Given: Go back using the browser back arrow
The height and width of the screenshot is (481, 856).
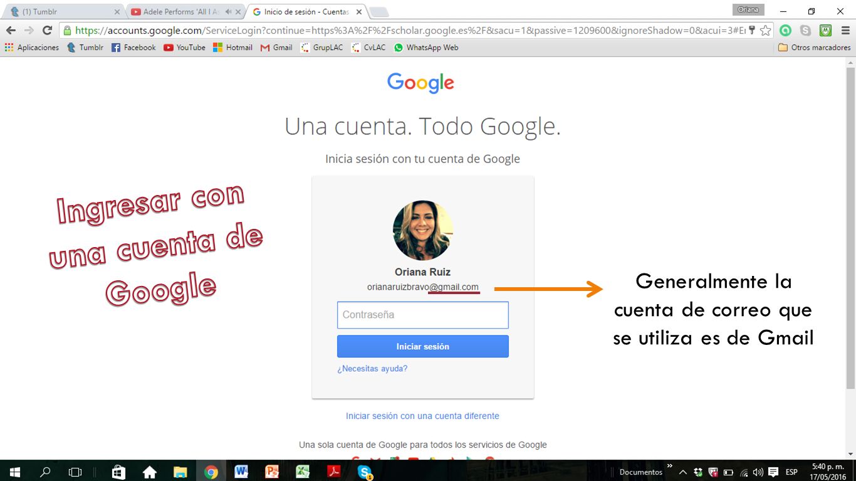Looking at the screenshot, I should [x=11, y=30].
